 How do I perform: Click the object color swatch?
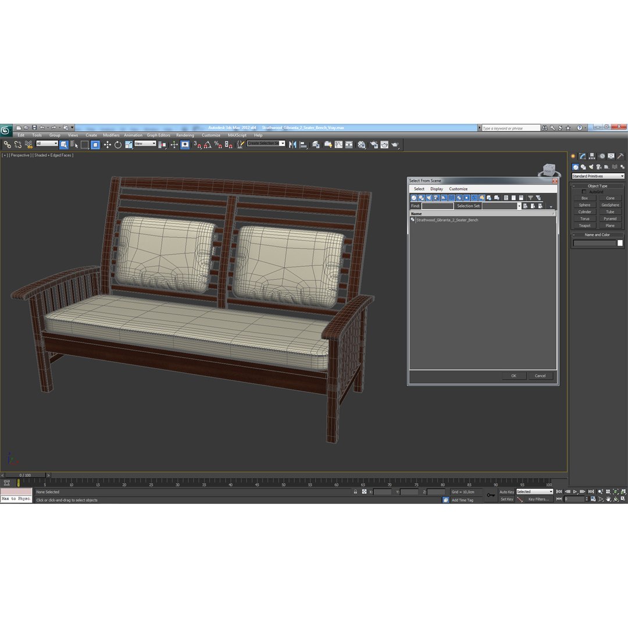click(620, 243)
